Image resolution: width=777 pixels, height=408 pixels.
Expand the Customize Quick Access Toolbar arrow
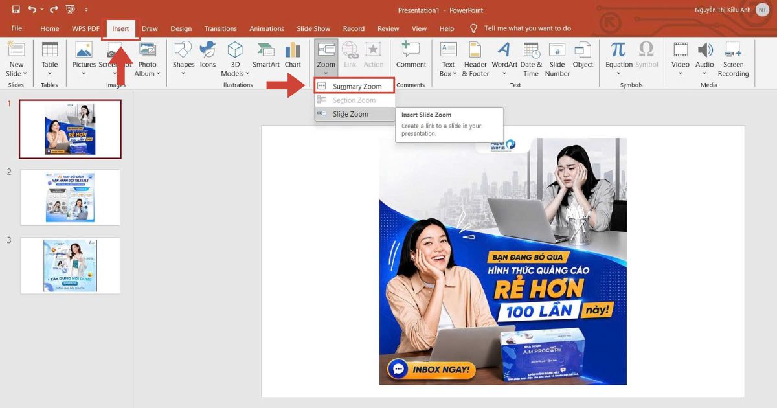click(x=87, y=10)
